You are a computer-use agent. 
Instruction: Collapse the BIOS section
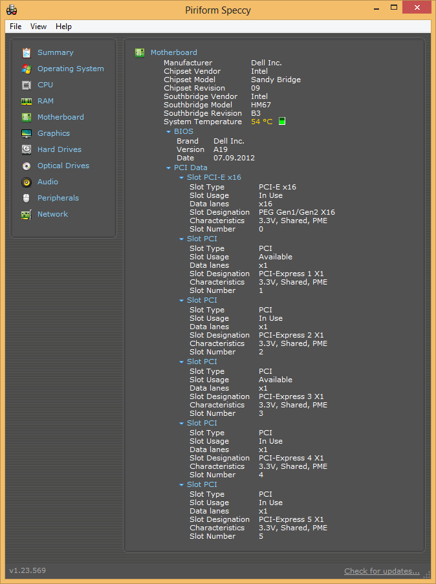[x=168, y=132]
